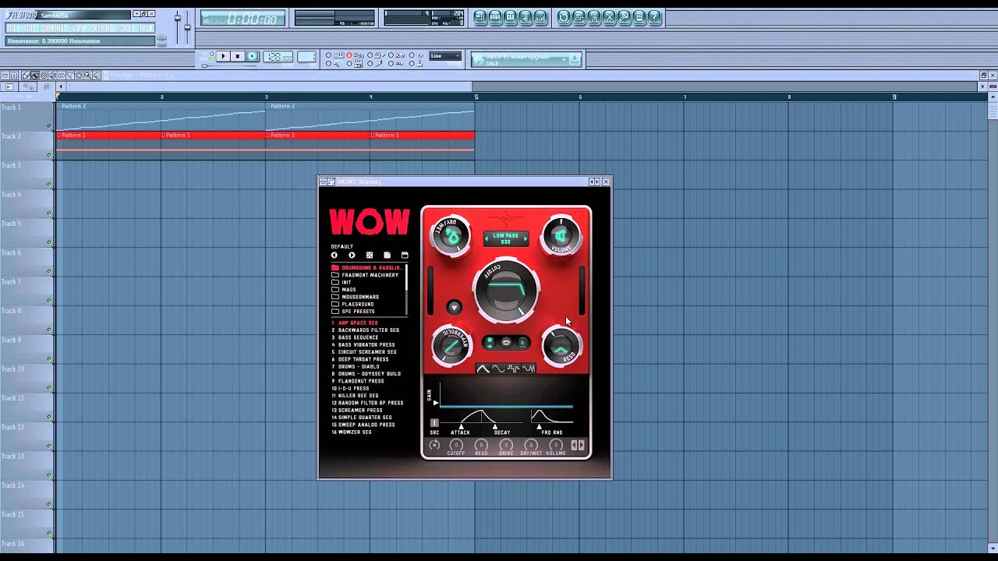Open the CHANNELS menu
Screen dimensions: 998x561
point(54,28)
